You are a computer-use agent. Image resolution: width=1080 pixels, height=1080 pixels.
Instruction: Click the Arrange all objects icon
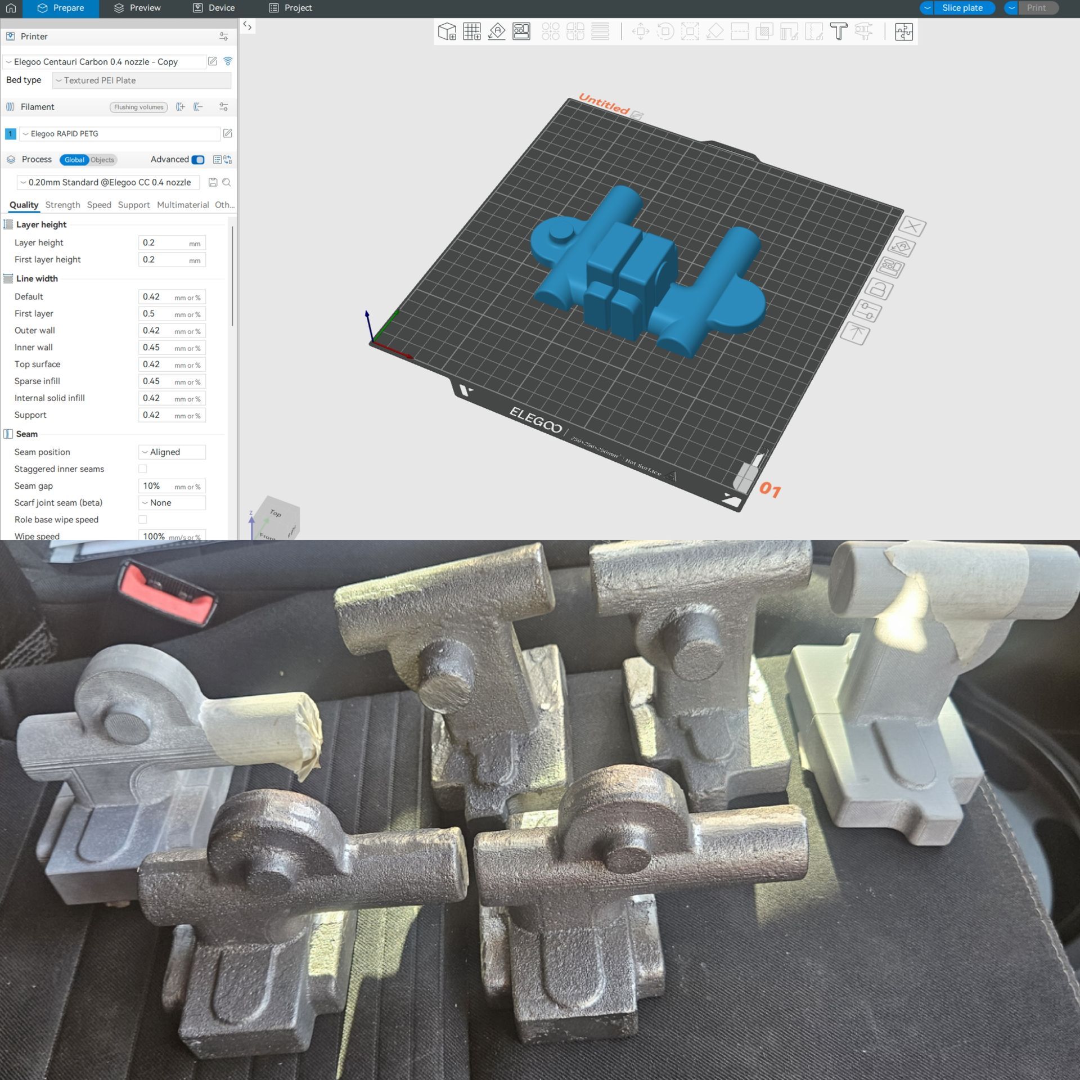[521, 31]
